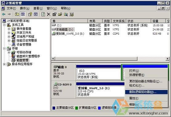Open the 帮助(H) menu in menu bar

pyautogui.click(x=66, y=8)
